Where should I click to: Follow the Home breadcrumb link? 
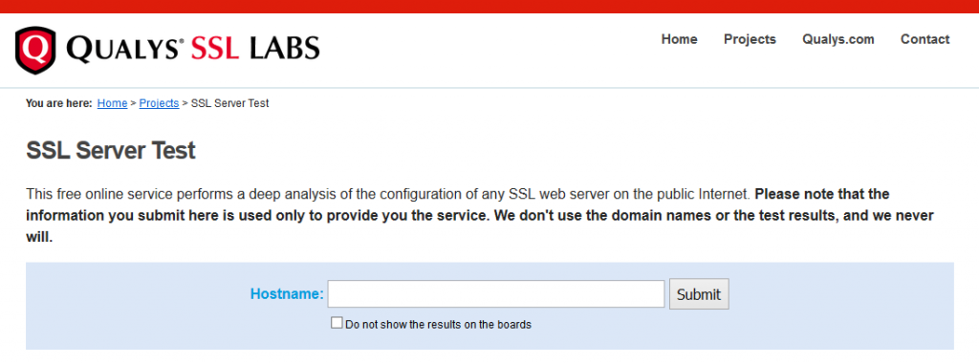pyautogui.click(x=113, y=103)
